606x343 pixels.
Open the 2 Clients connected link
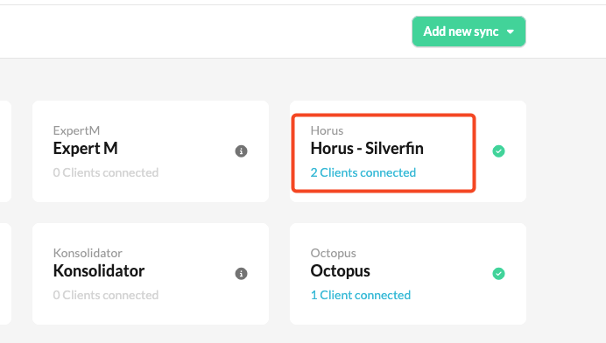(363, 172)
